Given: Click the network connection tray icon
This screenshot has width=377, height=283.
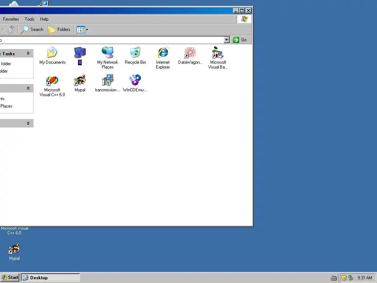Looking at the screenshot, I should pyautogui.click(x=351, y=278).
